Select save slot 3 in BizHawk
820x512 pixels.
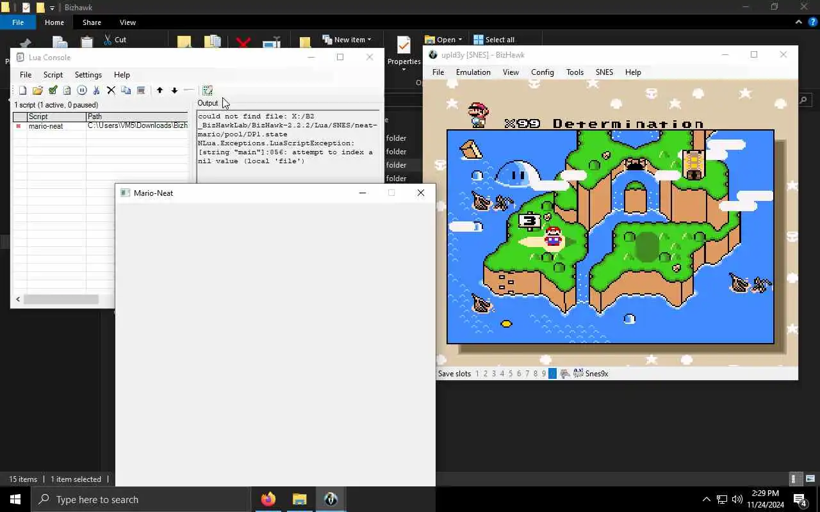coord(493,374)
